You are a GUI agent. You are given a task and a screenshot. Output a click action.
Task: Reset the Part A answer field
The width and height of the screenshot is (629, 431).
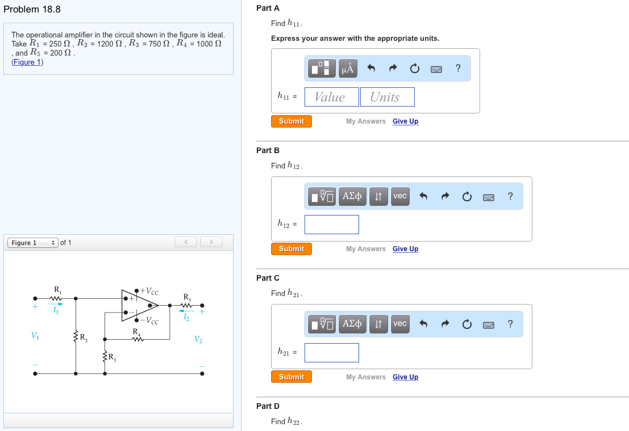pos(414,68)
